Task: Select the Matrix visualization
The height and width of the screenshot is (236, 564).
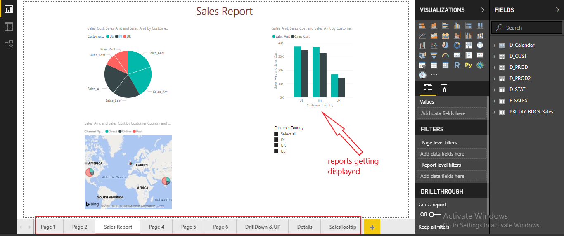Action: pos(446,65)
